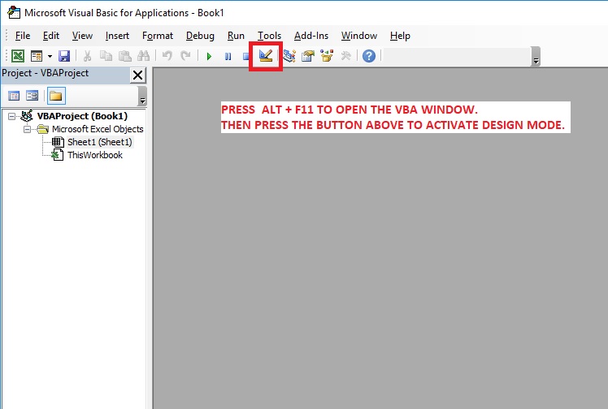
Task: Open the View menu
Action: 82,36
